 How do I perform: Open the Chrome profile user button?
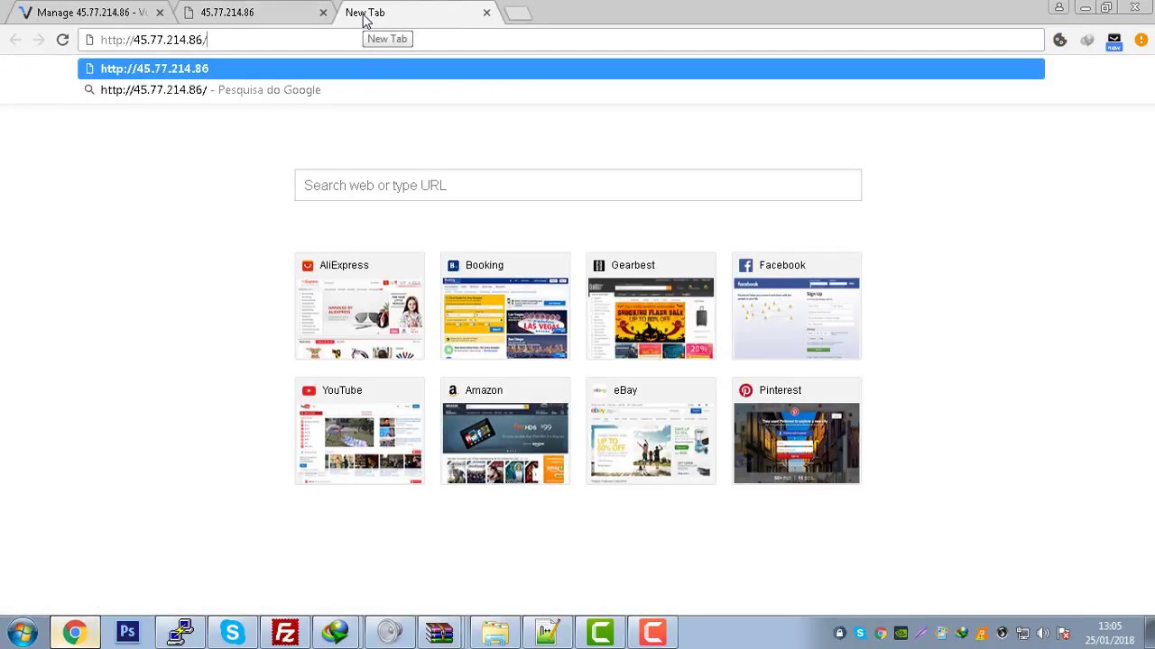(1059, 7)
